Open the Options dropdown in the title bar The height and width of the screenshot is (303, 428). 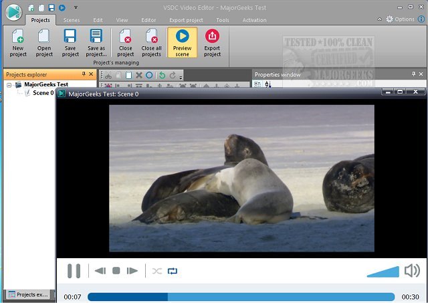point(405,19)
